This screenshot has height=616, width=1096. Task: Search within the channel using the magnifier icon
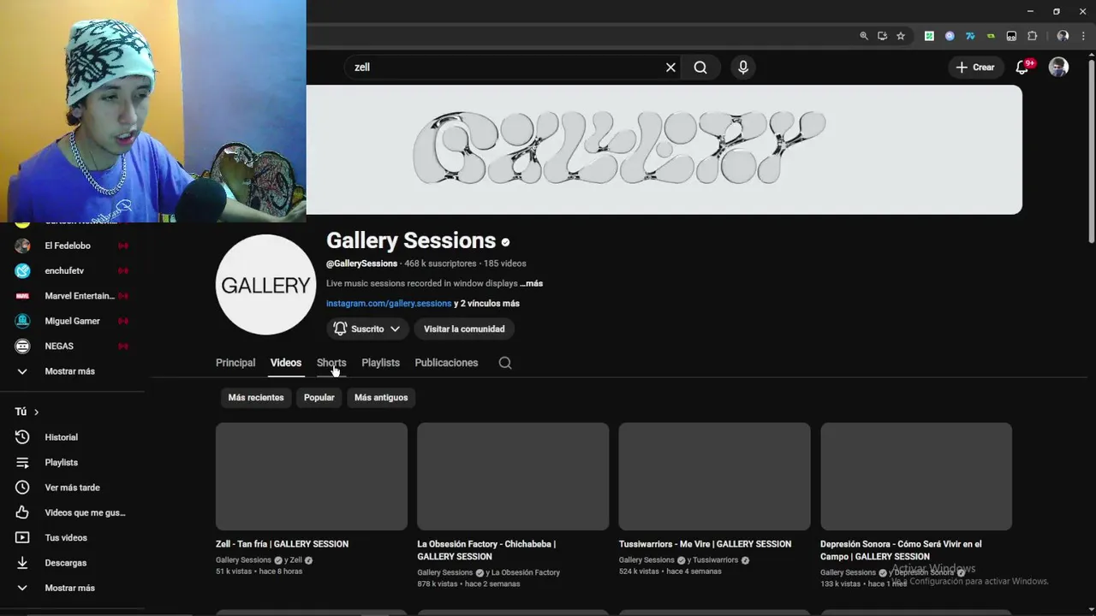(505, 363)
